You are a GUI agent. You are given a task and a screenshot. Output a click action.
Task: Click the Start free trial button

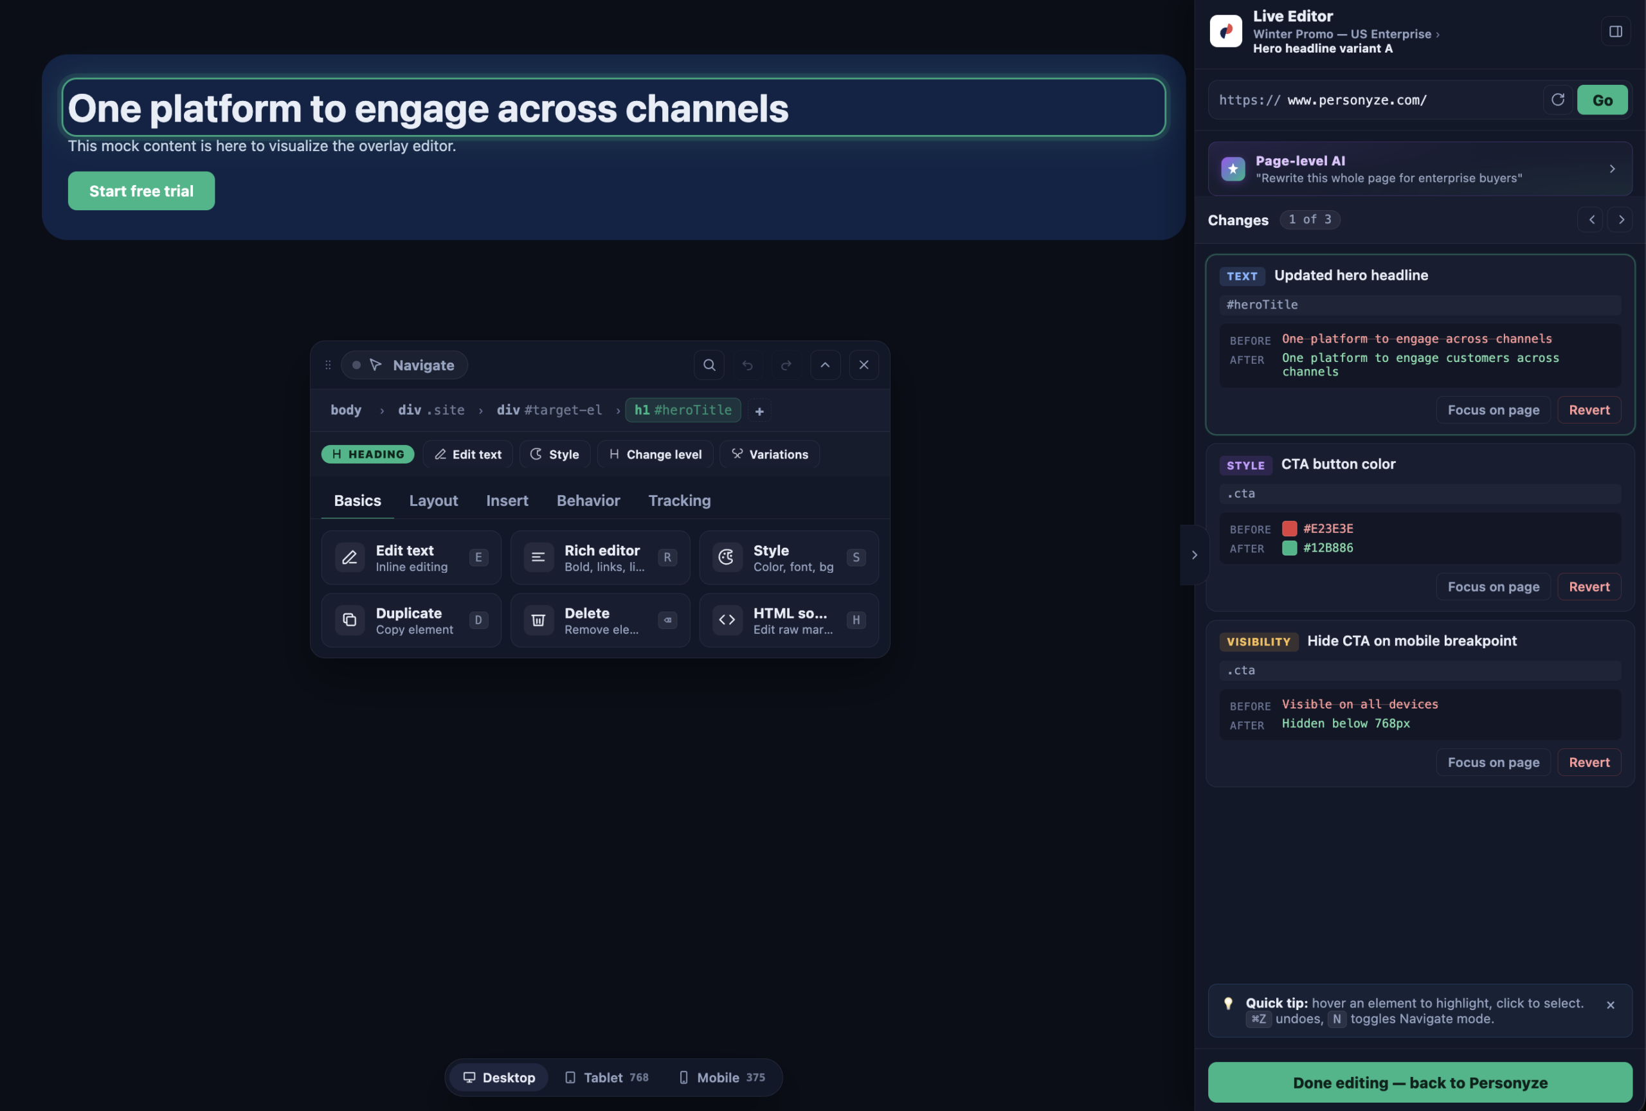tap(141, 191)
